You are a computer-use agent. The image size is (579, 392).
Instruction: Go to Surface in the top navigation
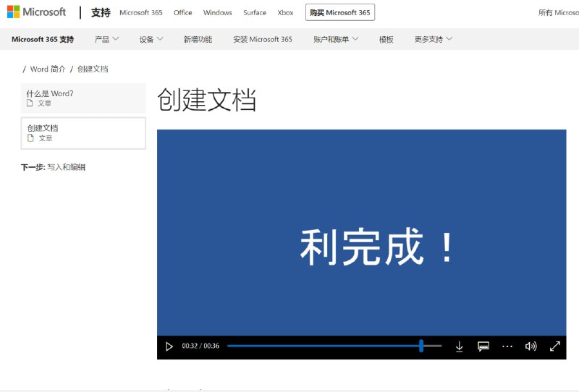pyautogui.click(x=255, y=12)
